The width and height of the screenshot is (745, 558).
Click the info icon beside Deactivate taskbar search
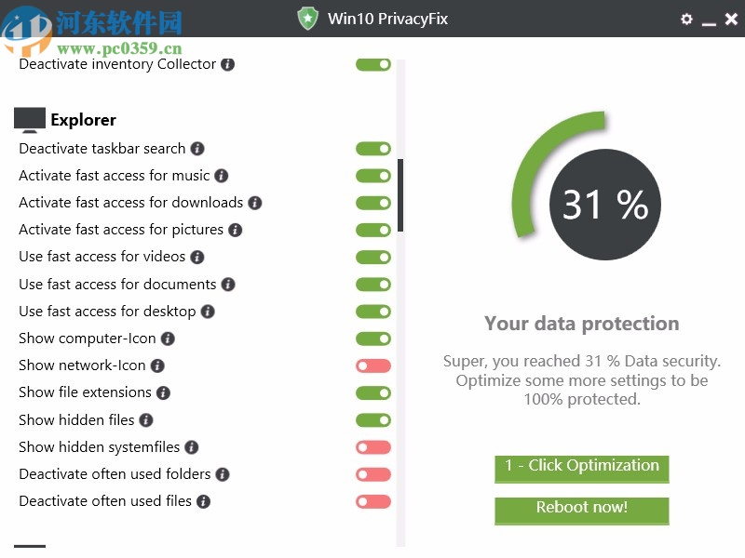point(197,149)
